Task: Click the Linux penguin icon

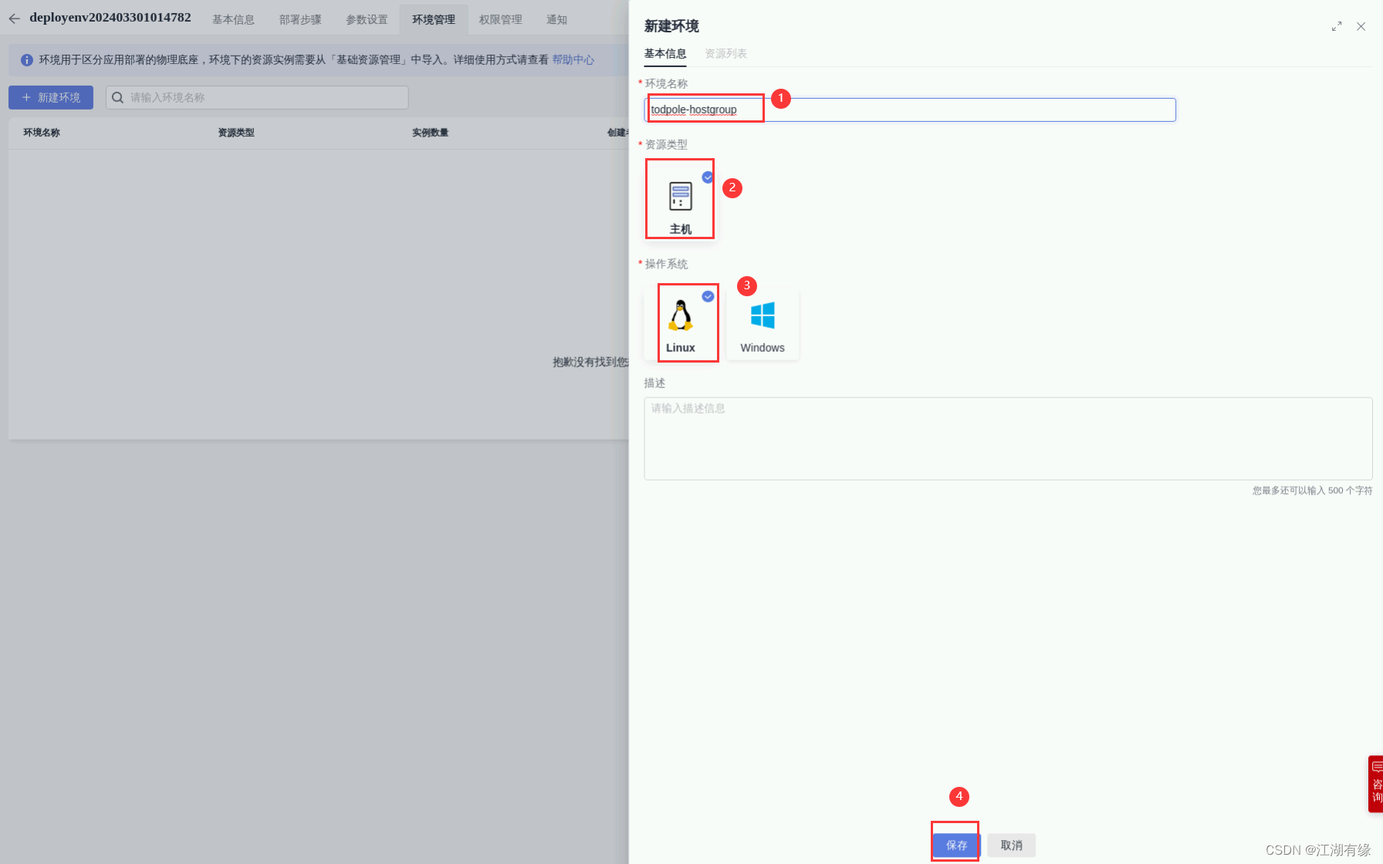Action: pyautogui.click(x=682, y=316)
